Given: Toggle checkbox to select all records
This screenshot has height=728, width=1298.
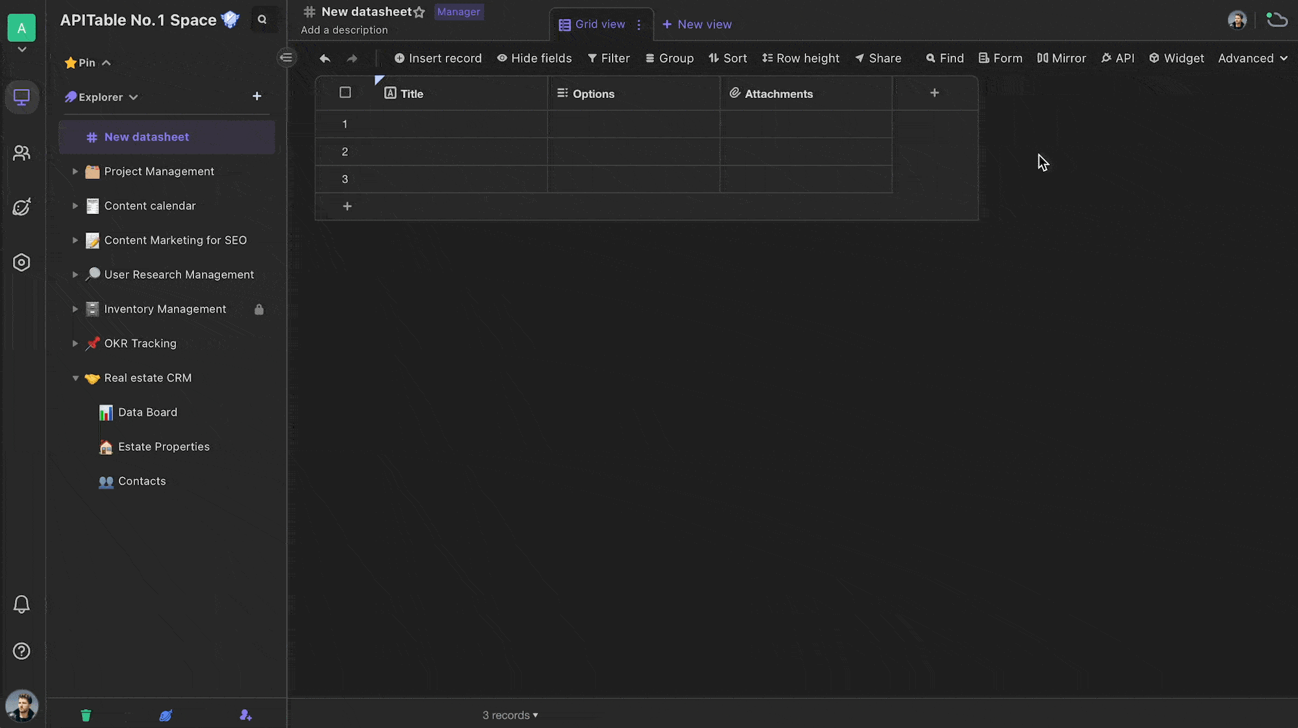Looking at the screenshot, I should tap(345, 93).
